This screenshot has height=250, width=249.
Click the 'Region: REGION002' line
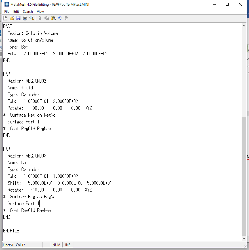click(27, 81)
